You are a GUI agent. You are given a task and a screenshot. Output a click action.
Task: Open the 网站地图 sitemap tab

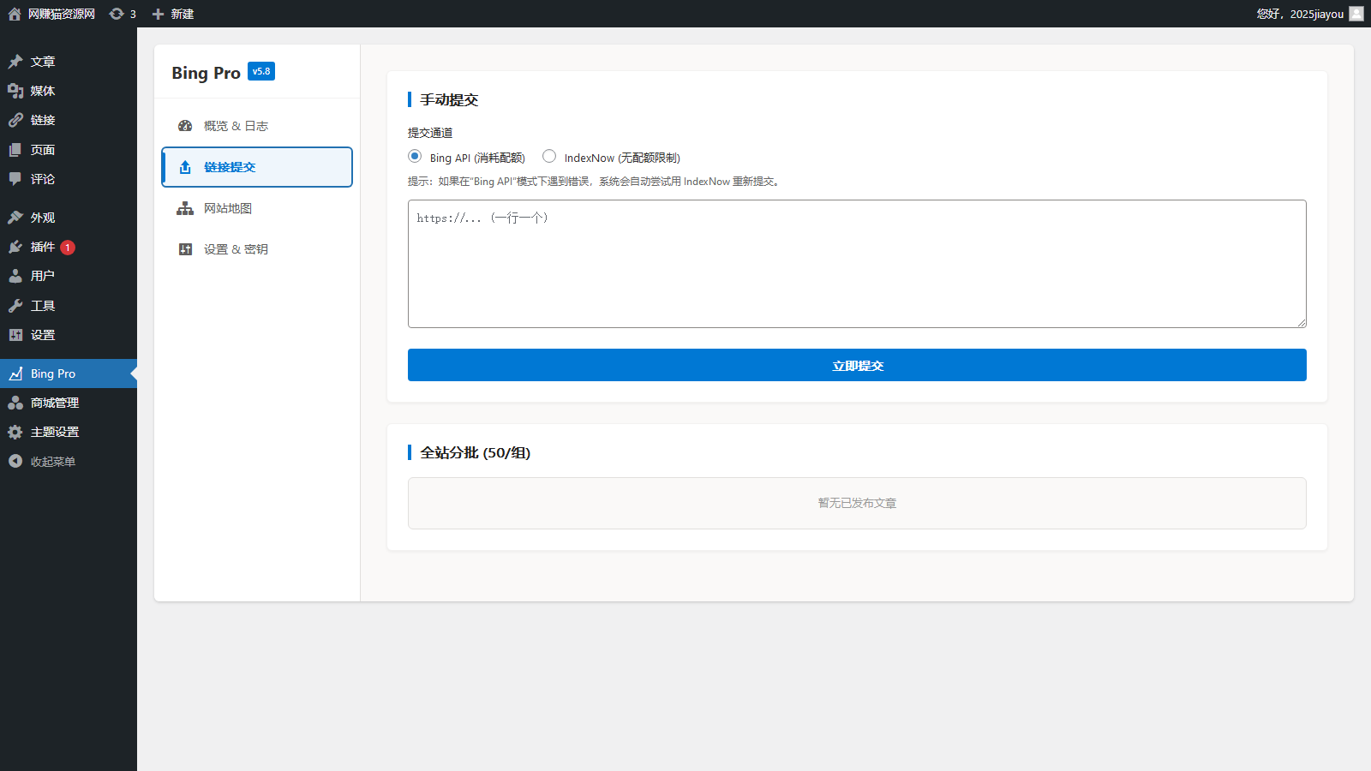(x=228, y=208)
